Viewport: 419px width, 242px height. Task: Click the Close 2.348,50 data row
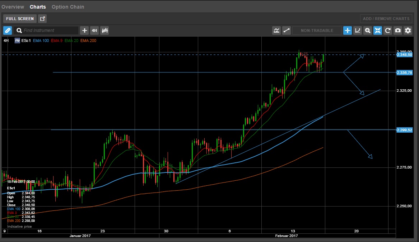point(21,205)
